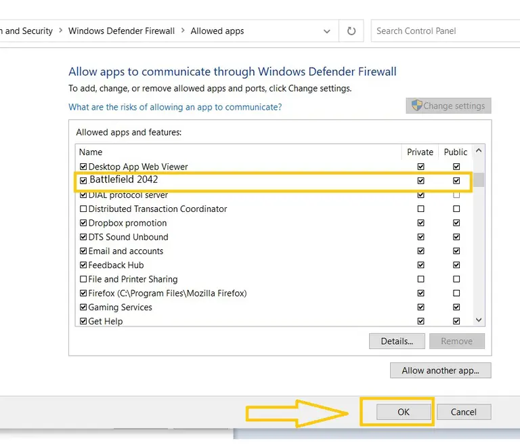Toggle Battlefield 2042 Public checkbox
The width and height of the screenshot is (520, 445).
coord(456,181)
